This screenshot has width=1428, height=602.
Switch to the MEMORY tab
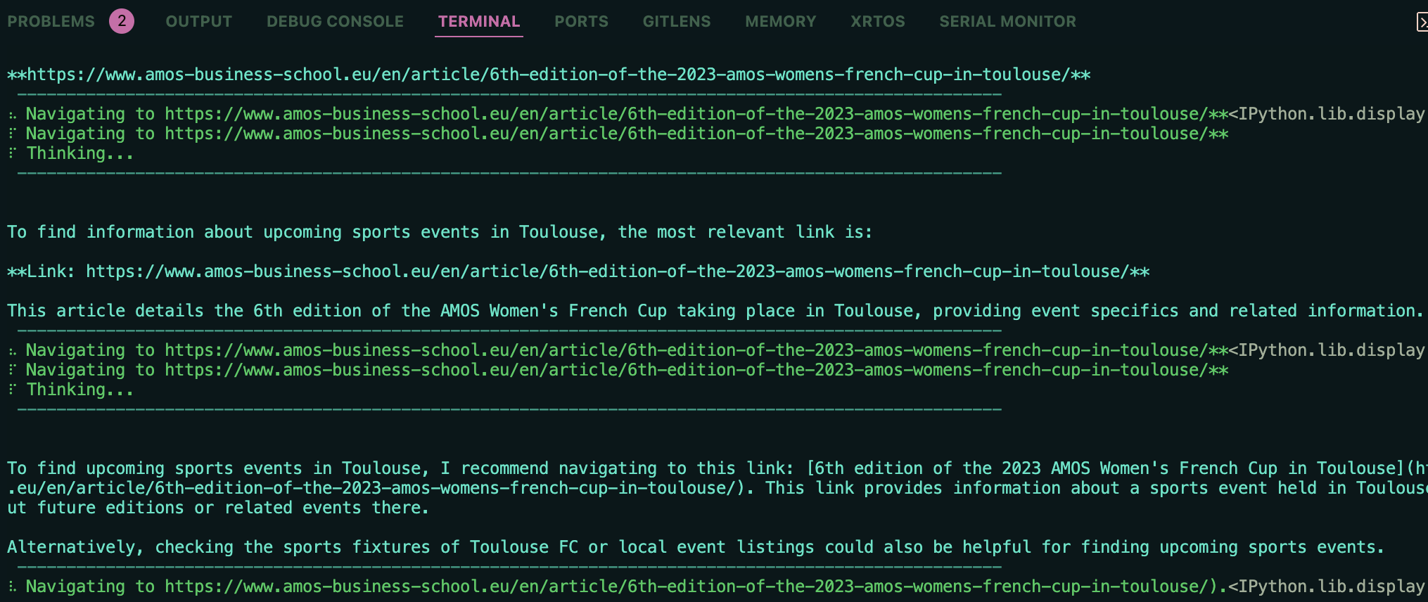click(781, 22)
